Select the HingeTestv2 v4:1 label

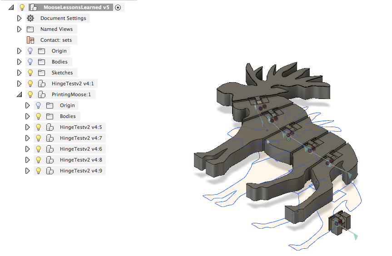click(73, 84)
